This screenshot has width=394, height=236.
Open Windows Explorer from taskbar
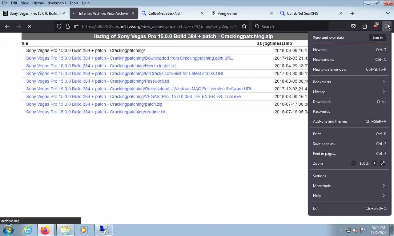(x=66, y=230)
